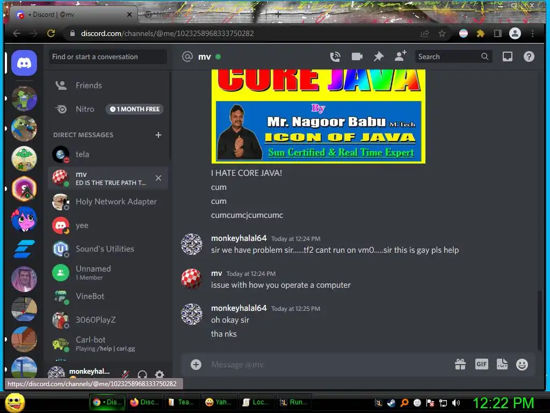The image size is (550, 413).
Task: Switch to the Tea... taskbar window
Action: tap(182, 402)
